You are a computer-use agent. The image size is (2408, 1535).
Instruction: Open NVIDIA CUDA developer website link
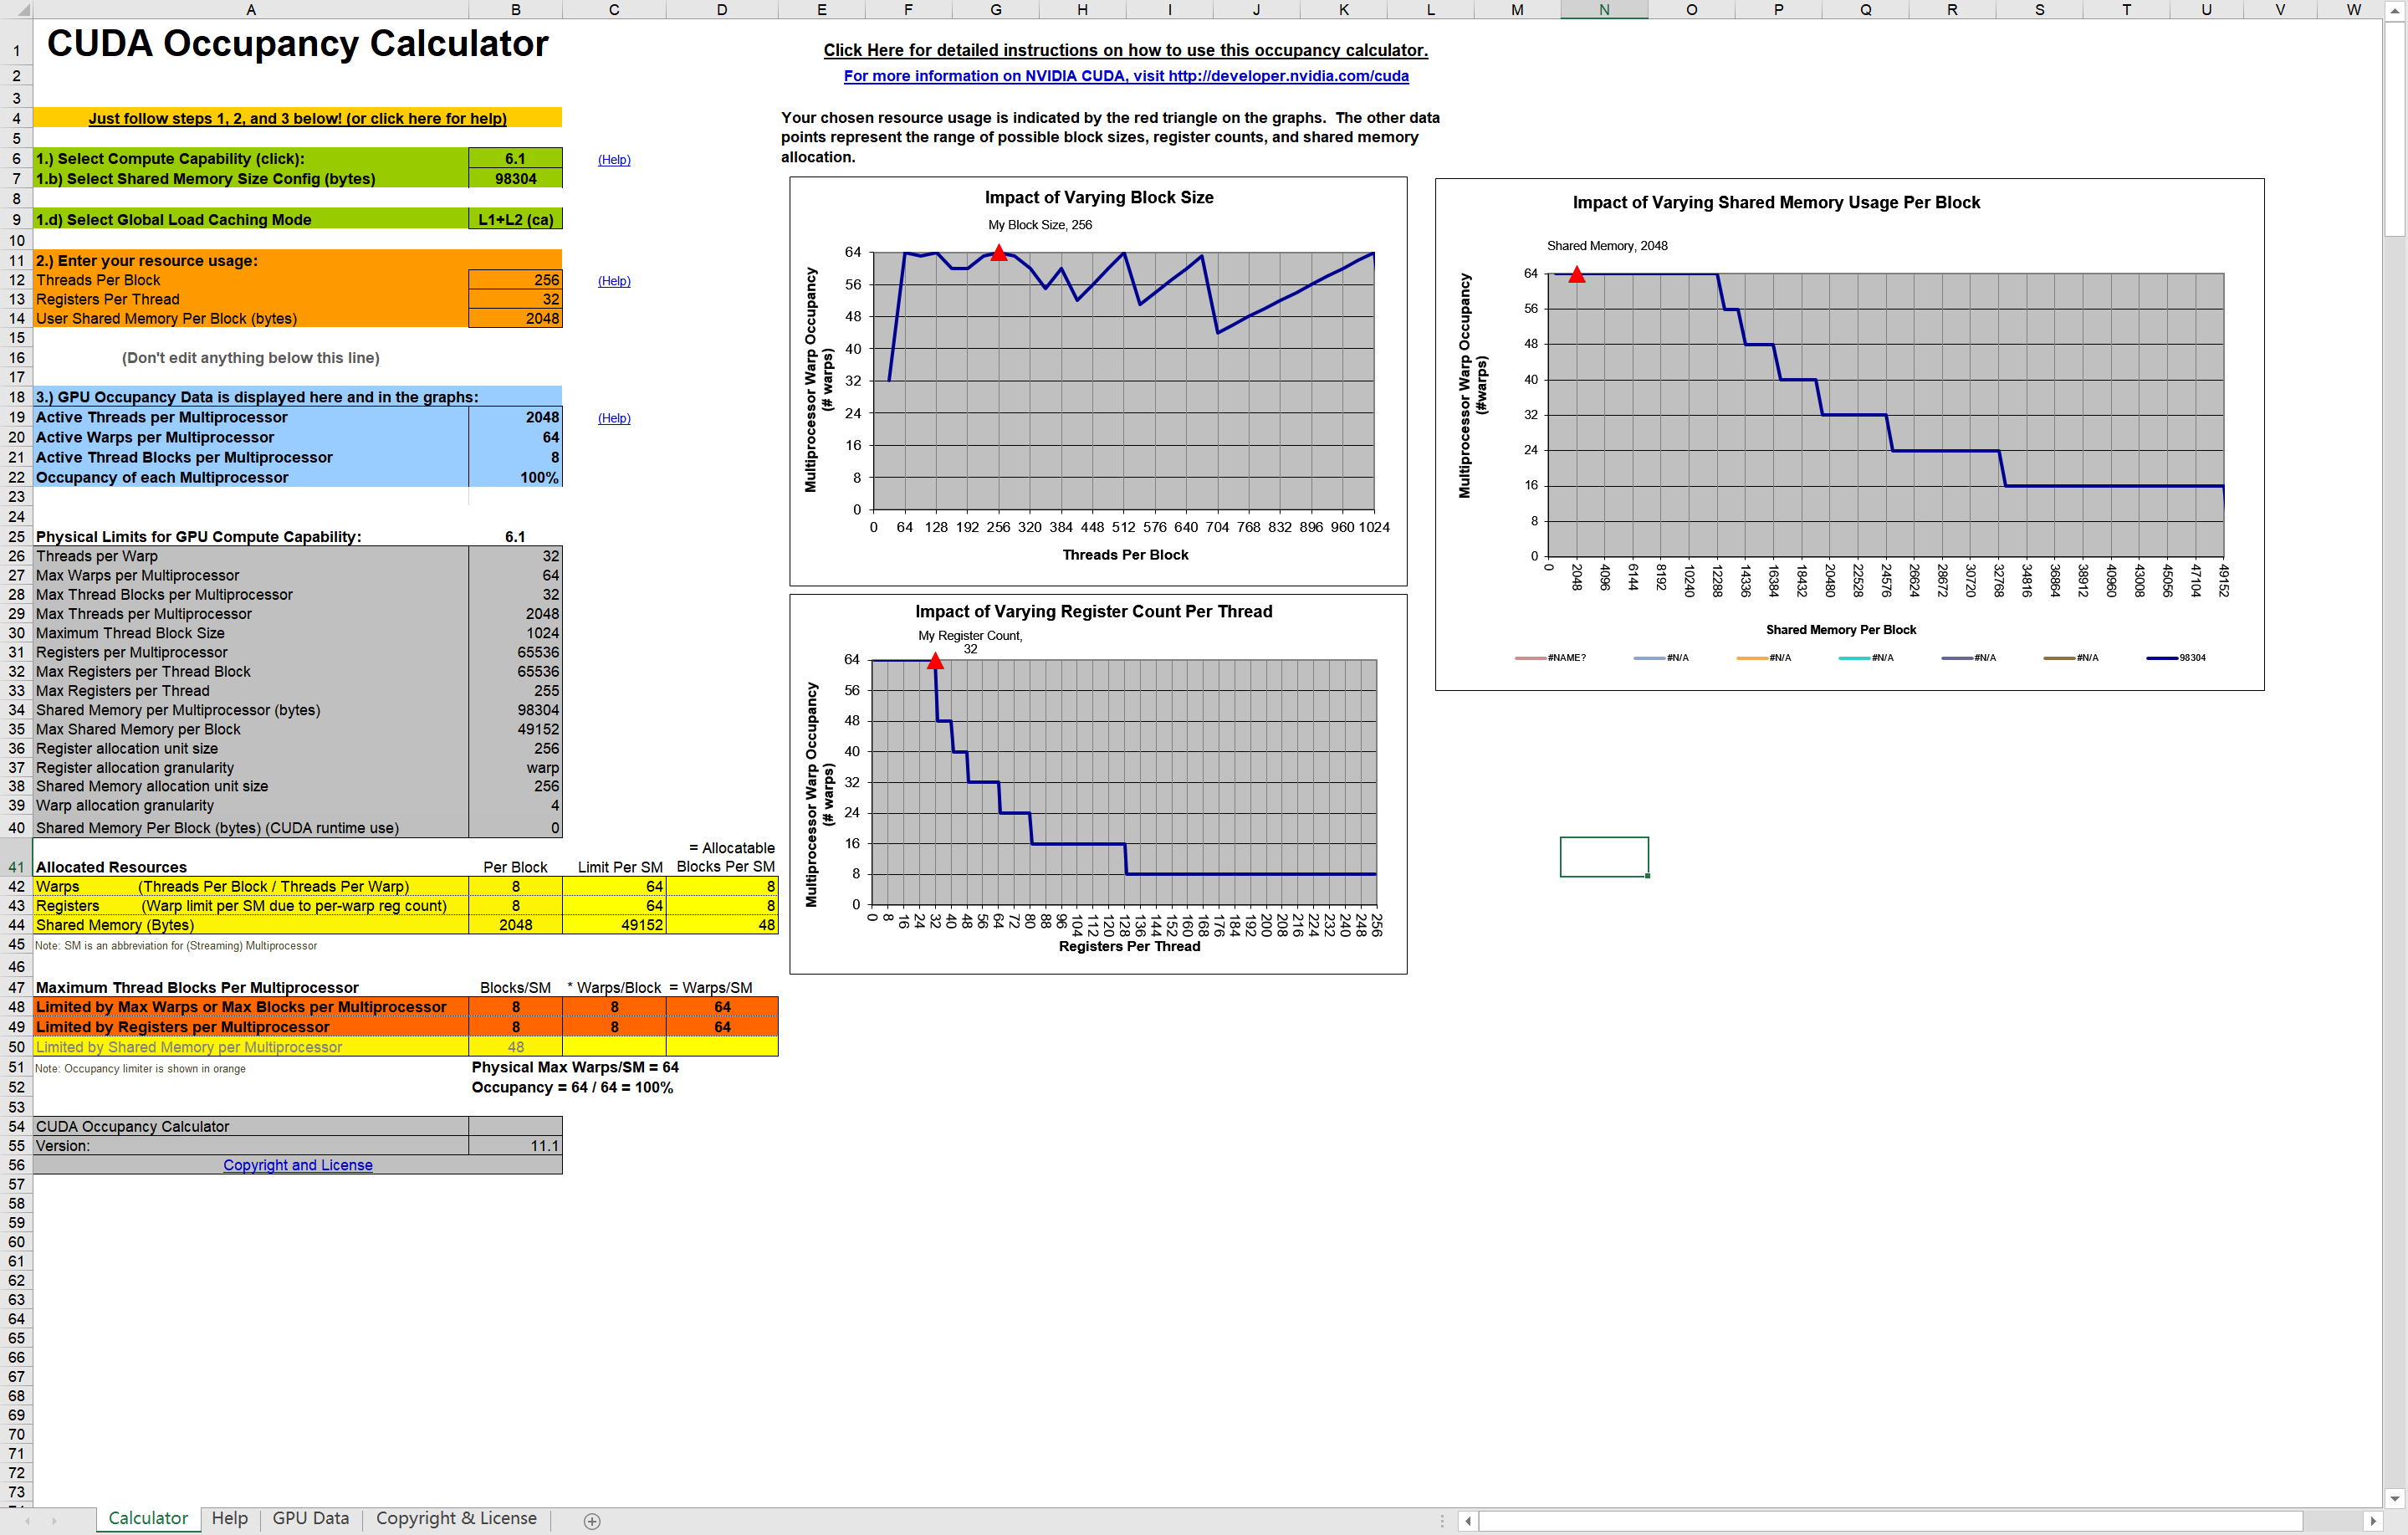pos(1126,76)
